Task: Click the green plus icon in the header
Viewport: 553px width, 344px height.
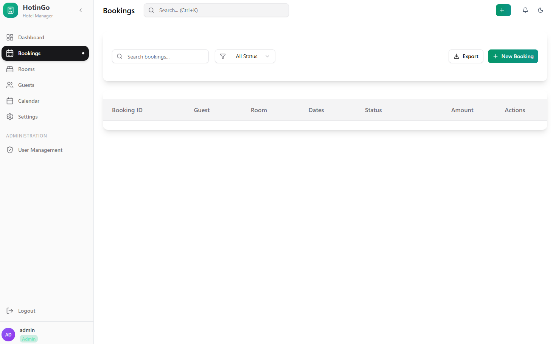Action: [503, 10]
